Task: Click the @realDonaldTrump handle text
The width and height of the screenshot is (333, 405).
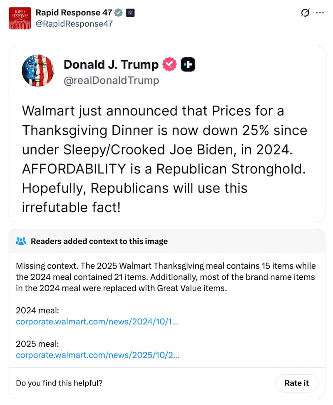Action: point(111,80)
